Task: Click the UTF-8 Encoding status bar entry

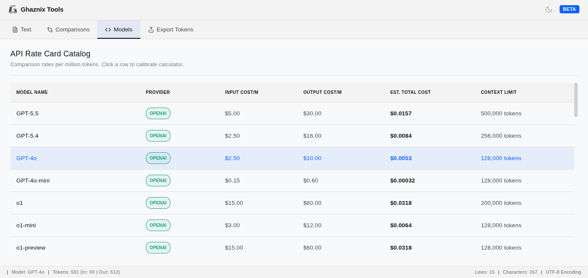Action: tap(563, 272)
